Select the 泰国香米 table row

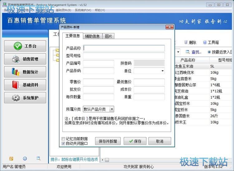pos(203,116)
